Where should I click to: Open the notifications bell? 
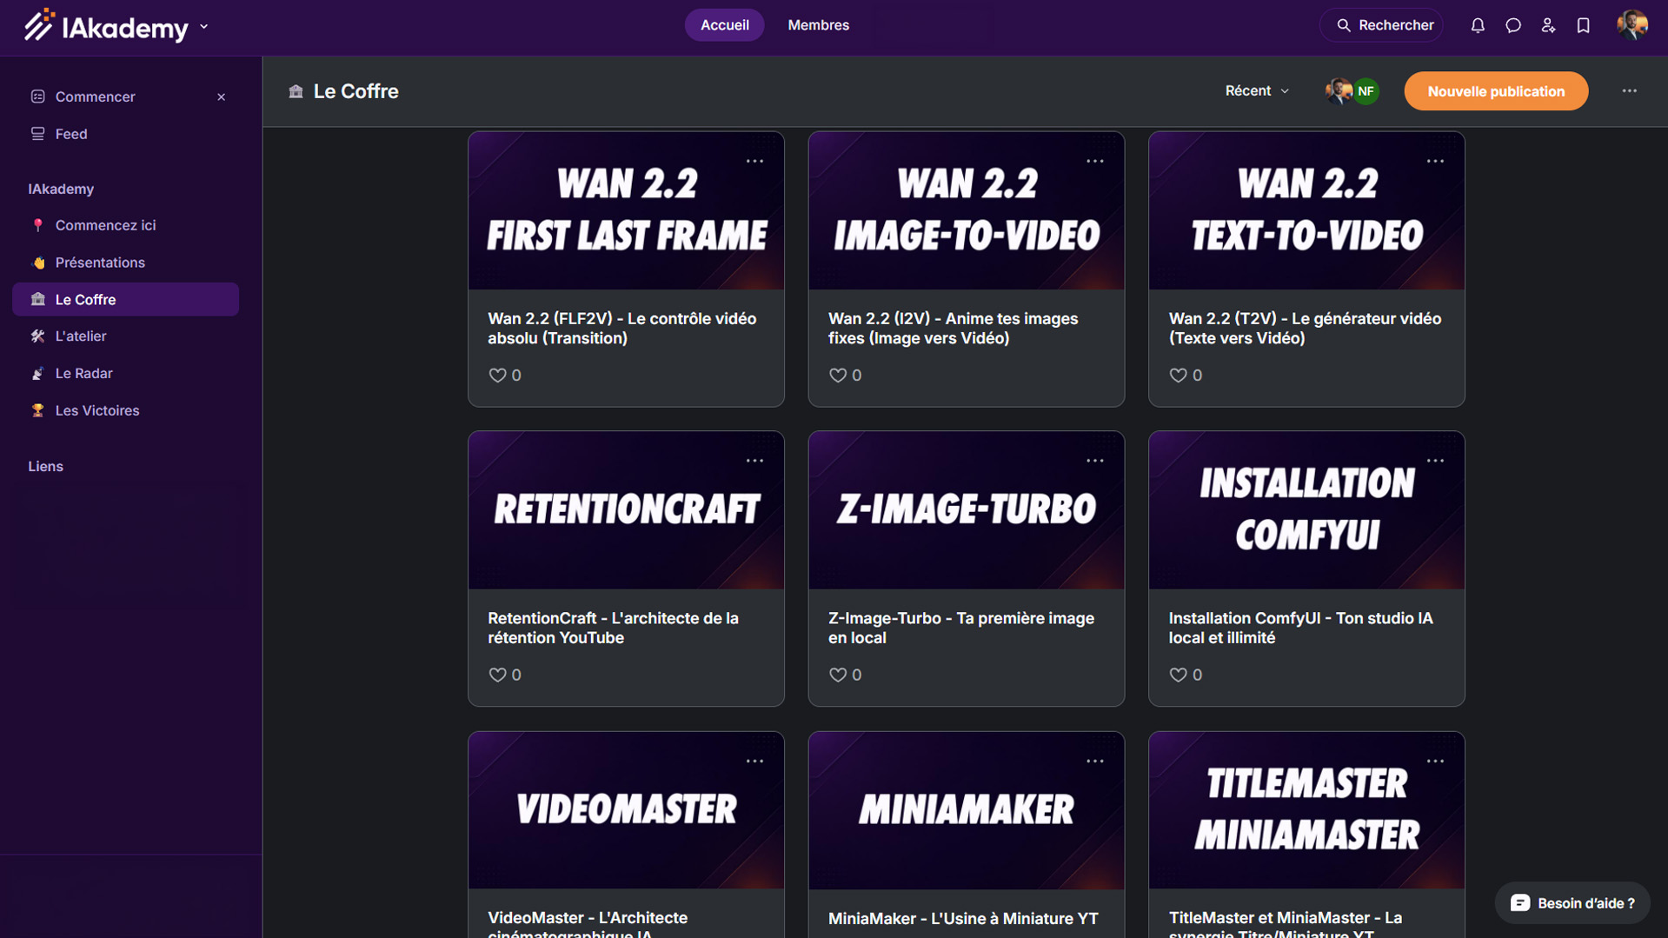1478,25
